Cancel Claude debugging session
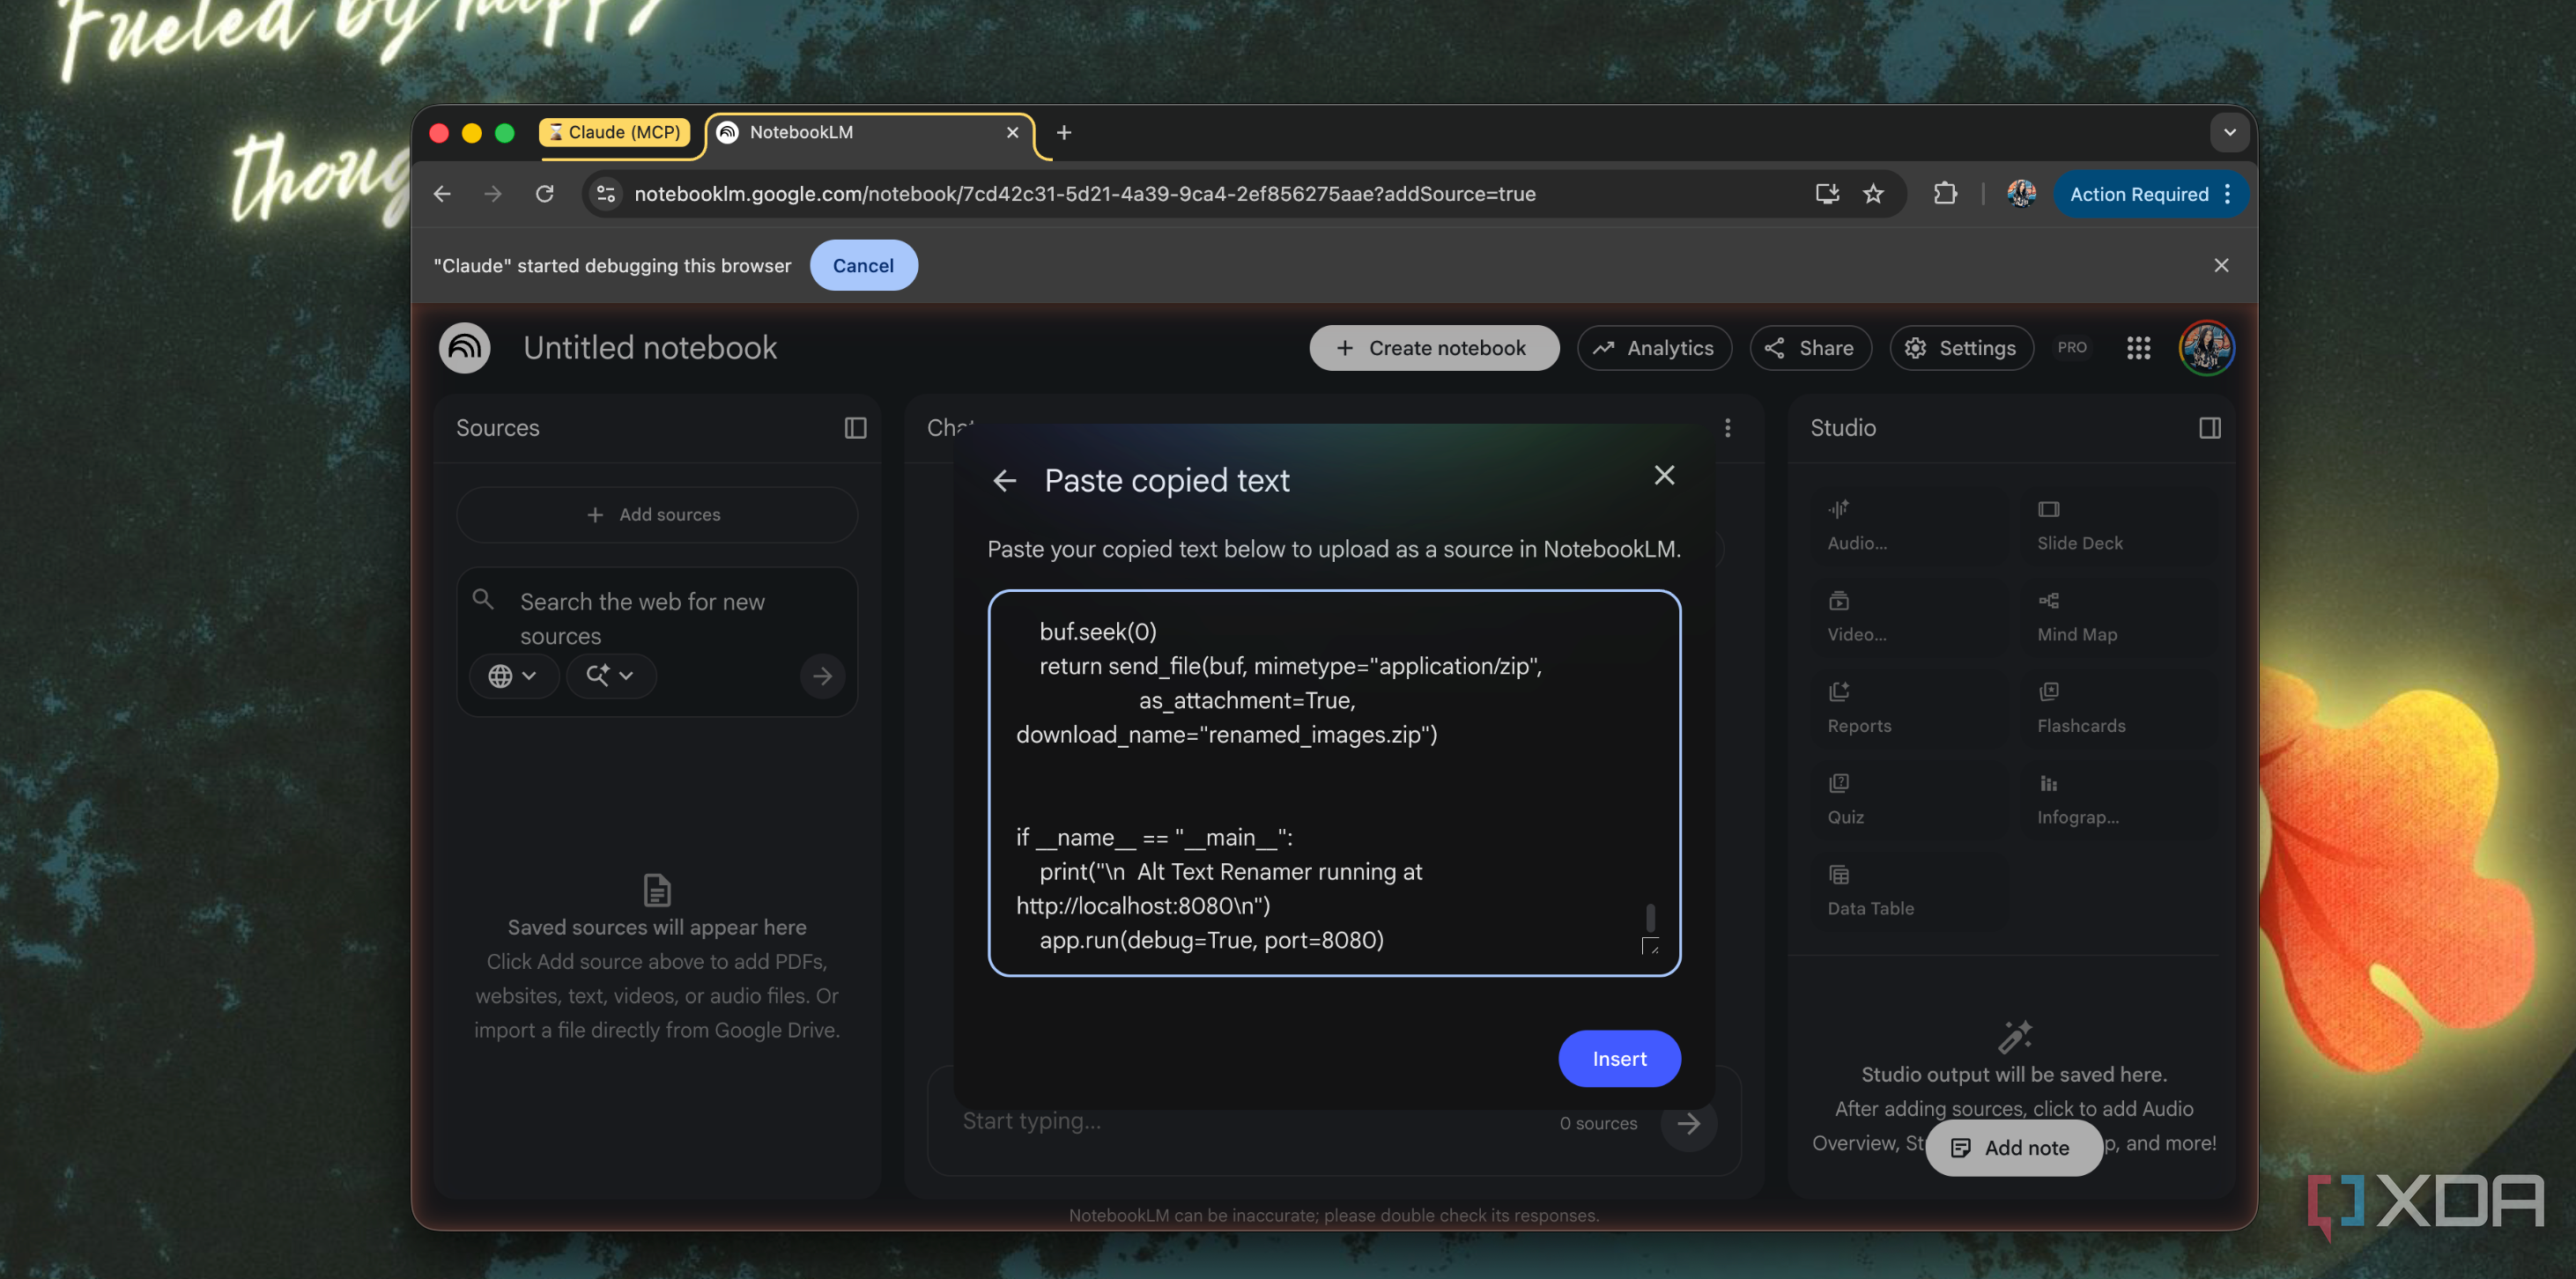 point(863,265)
